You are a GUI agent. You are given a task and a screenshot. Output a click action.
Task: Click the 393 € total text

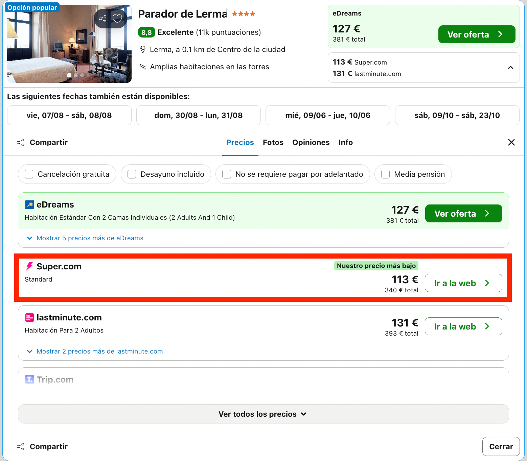(x=402, y=333)
